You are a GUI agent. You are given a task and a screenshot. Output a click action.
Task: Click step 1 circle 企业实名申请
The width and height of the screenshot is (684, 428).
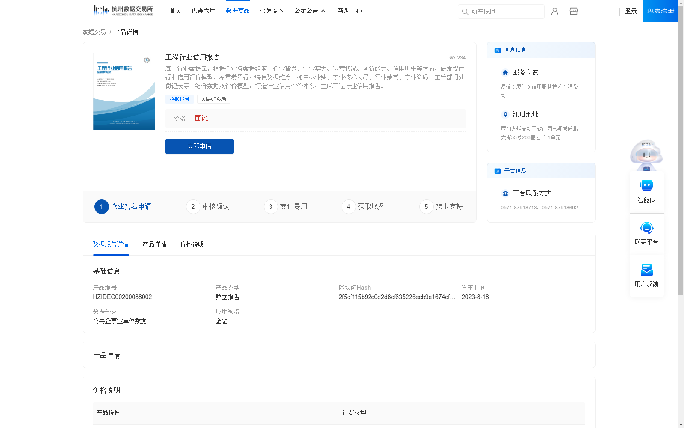(101, 207)
